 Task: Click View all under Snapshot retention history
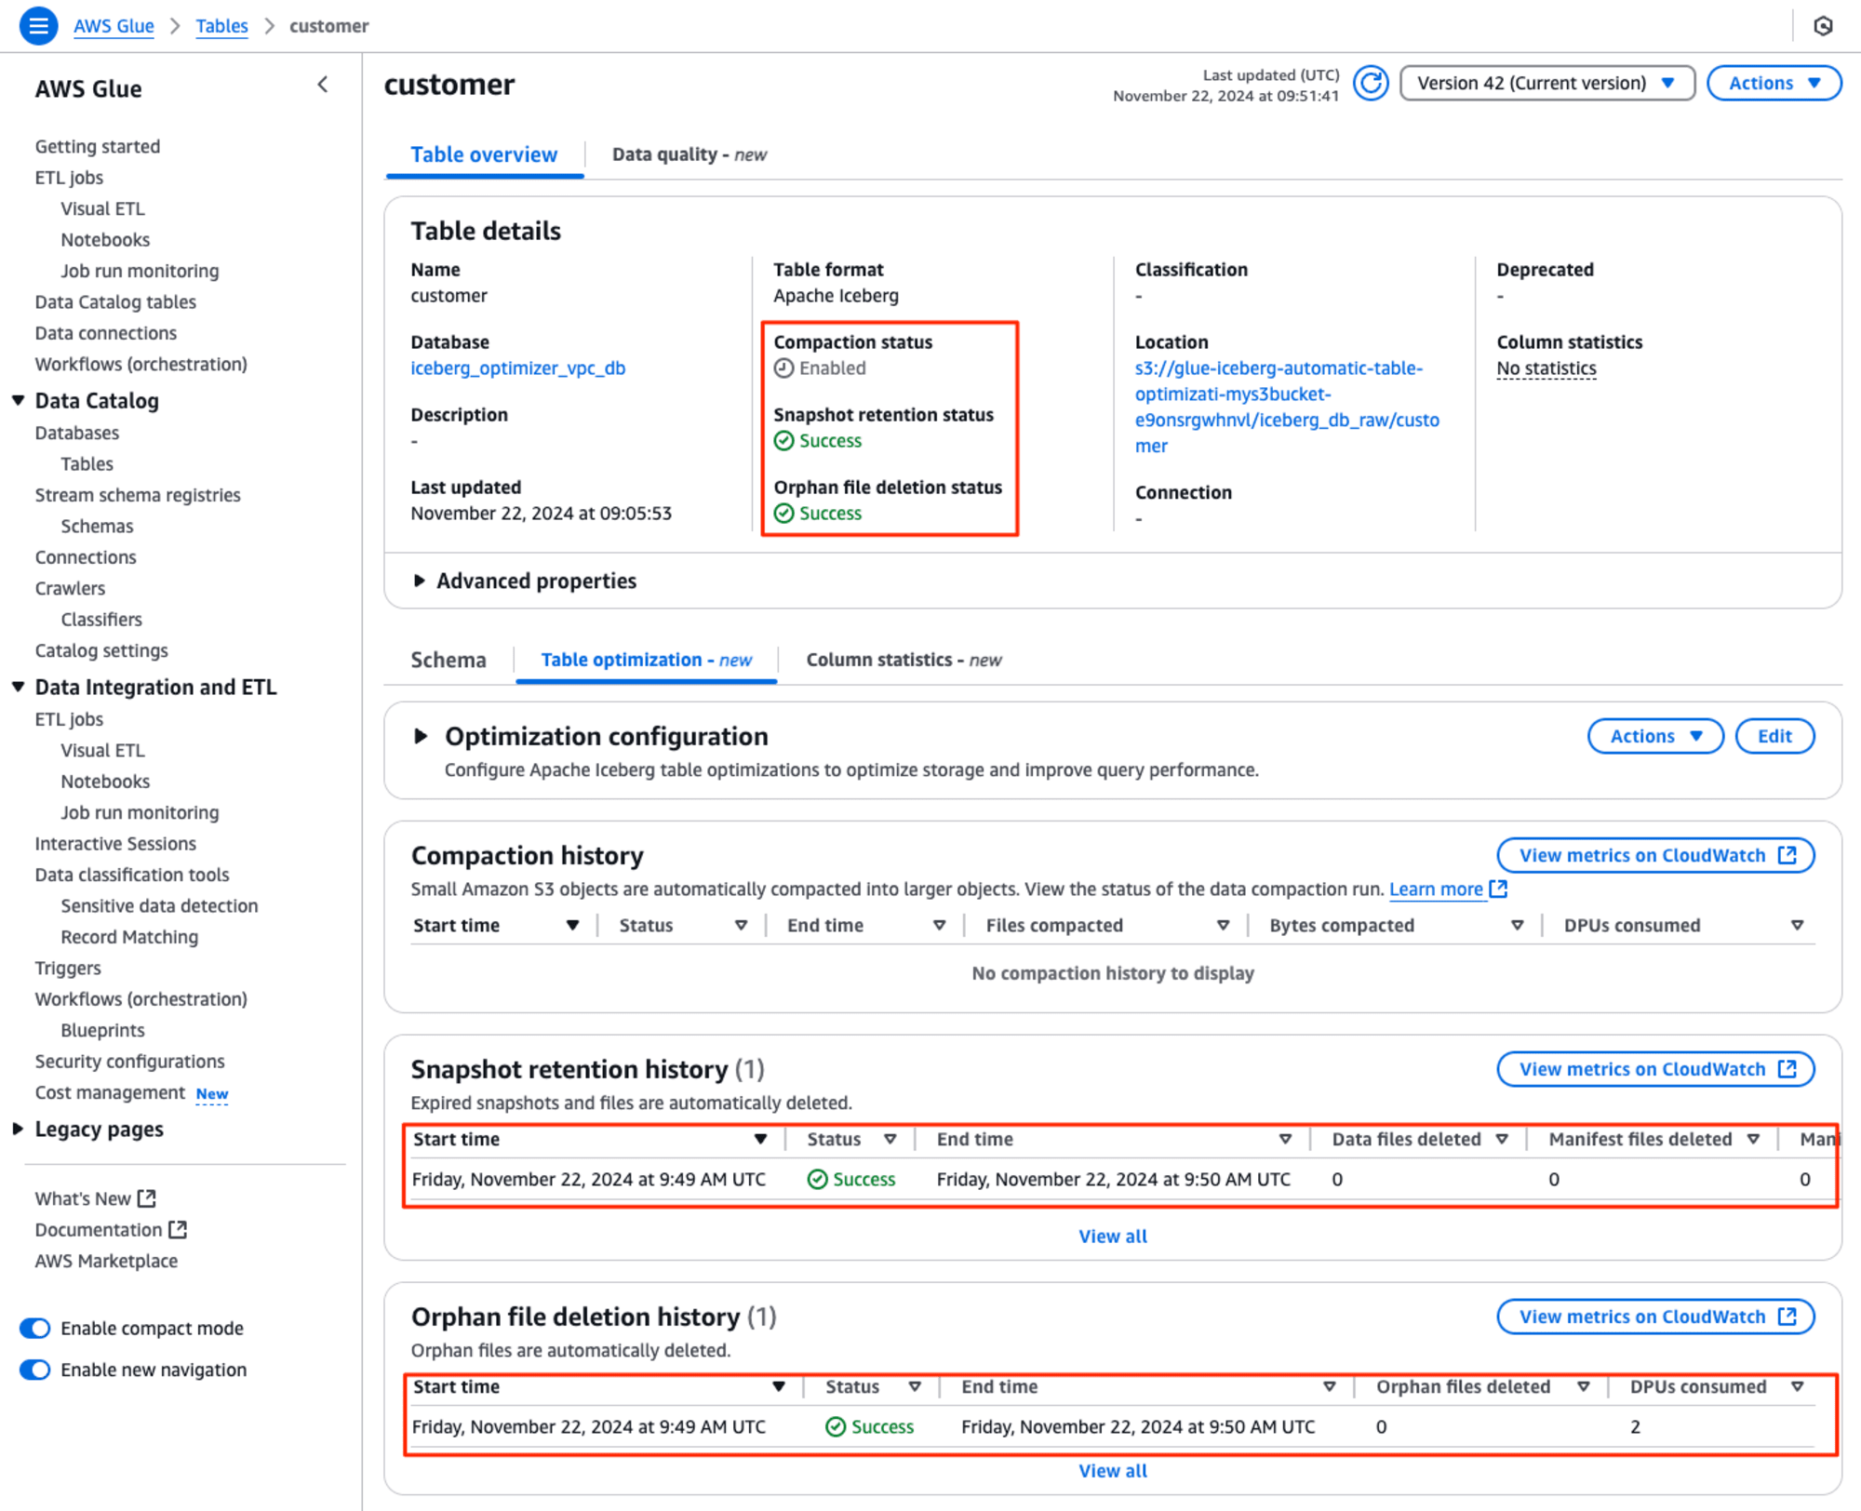coord(1112,1237)
